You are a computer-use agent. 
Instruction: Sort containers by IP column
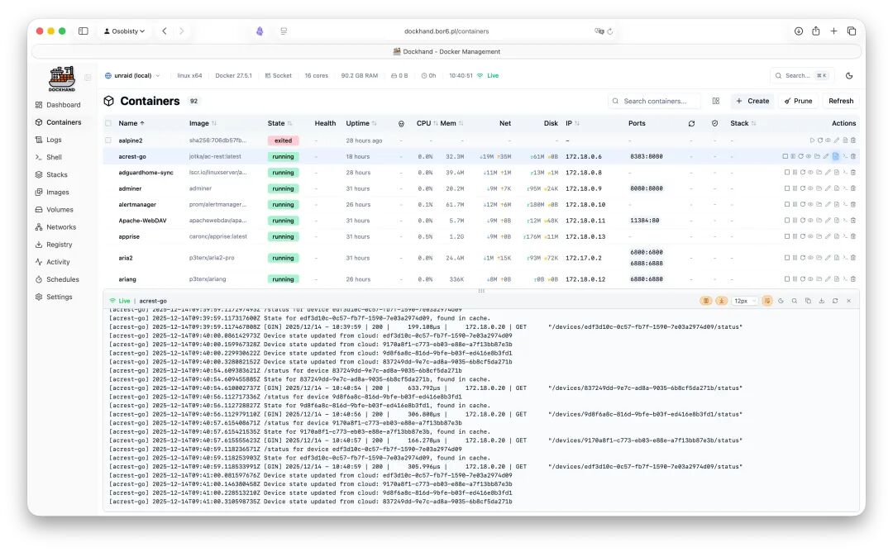tap(572, 123)
